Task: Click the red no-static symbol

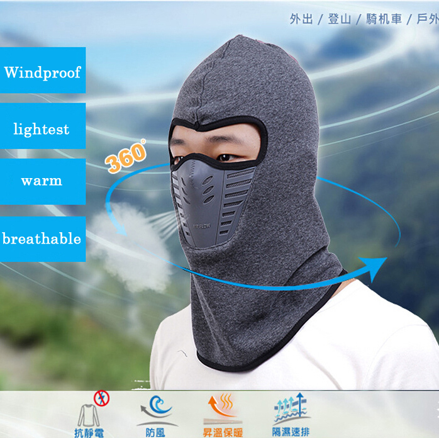Action: [100, 398]
